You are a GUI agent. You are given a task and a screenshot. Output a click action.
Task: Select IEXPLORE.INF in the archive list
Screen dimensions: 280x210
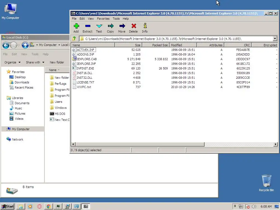coord(86,63)
